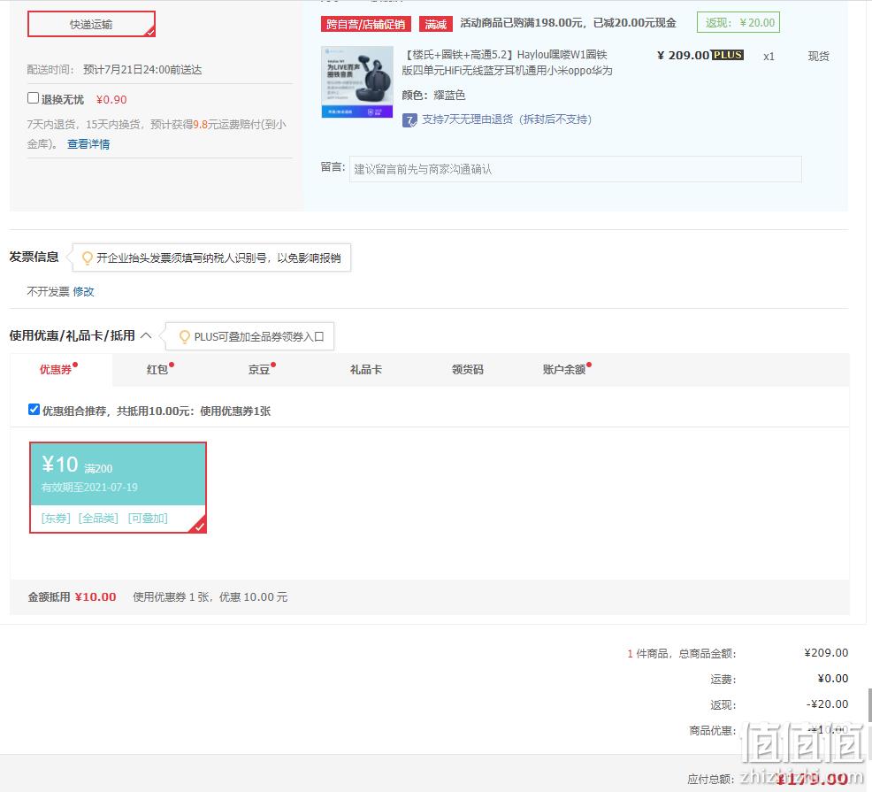
Task: Click the 现货 stock status text
Action: pyautogui.click(x=819, y=57)
